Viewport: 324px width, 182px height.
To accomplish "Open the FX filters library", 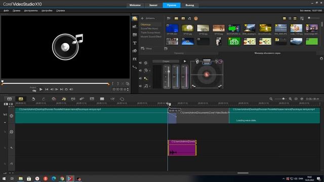I will (135, 59).
